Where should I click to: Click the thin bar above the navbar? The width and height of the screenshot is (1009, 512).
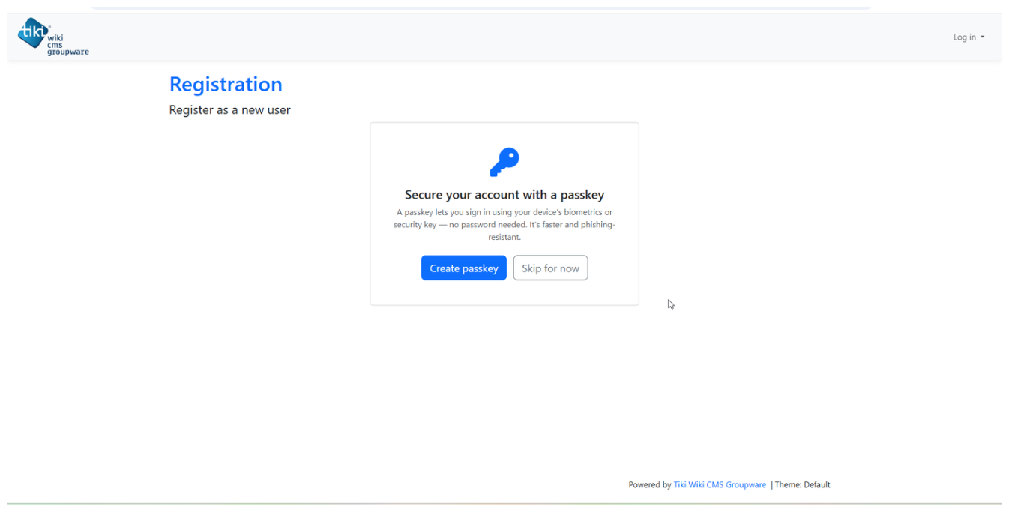tap(481, 9)
